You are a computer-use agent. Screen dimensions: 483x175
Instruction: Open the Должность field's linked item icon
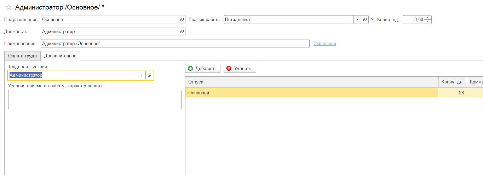[x=182, y=32]
